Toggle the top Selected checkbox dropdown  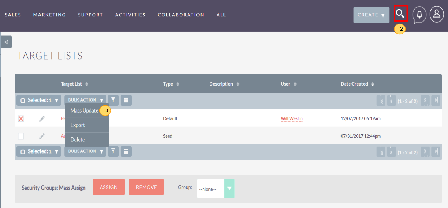pyautogui.click(x=39, y=100)
